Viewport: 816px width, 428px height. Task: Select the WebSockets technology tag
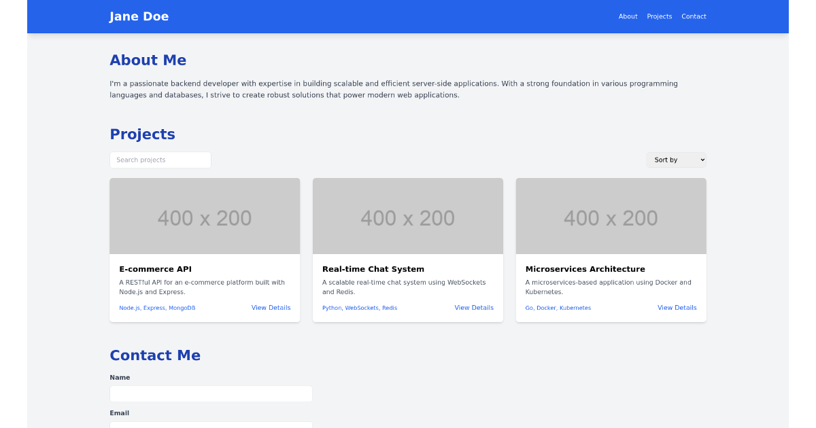click(x=361, y=307)
